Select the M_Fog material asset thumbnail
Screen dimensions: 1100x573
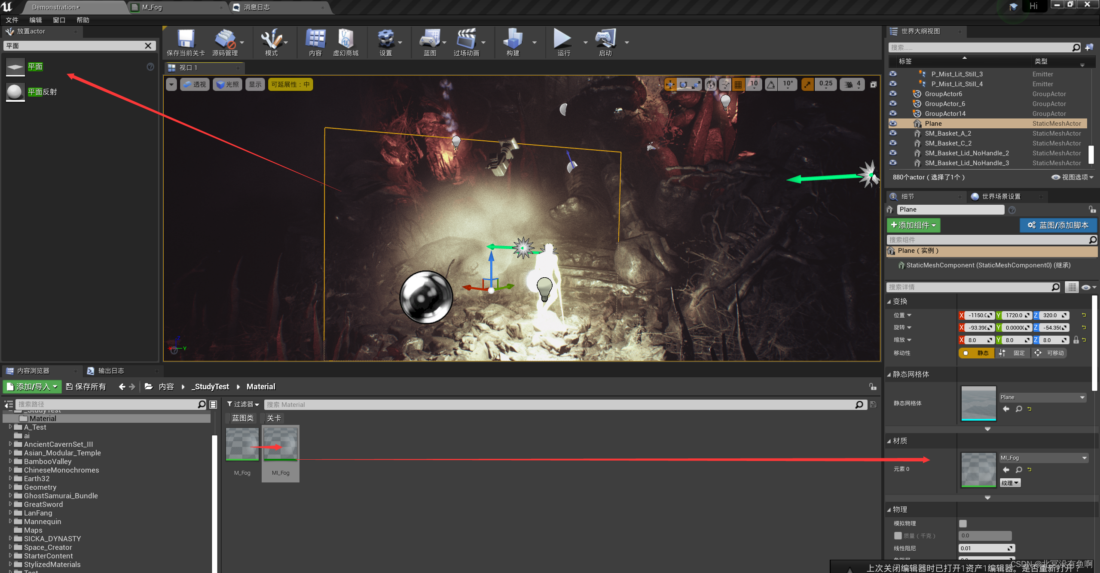(x=242, y=444)
